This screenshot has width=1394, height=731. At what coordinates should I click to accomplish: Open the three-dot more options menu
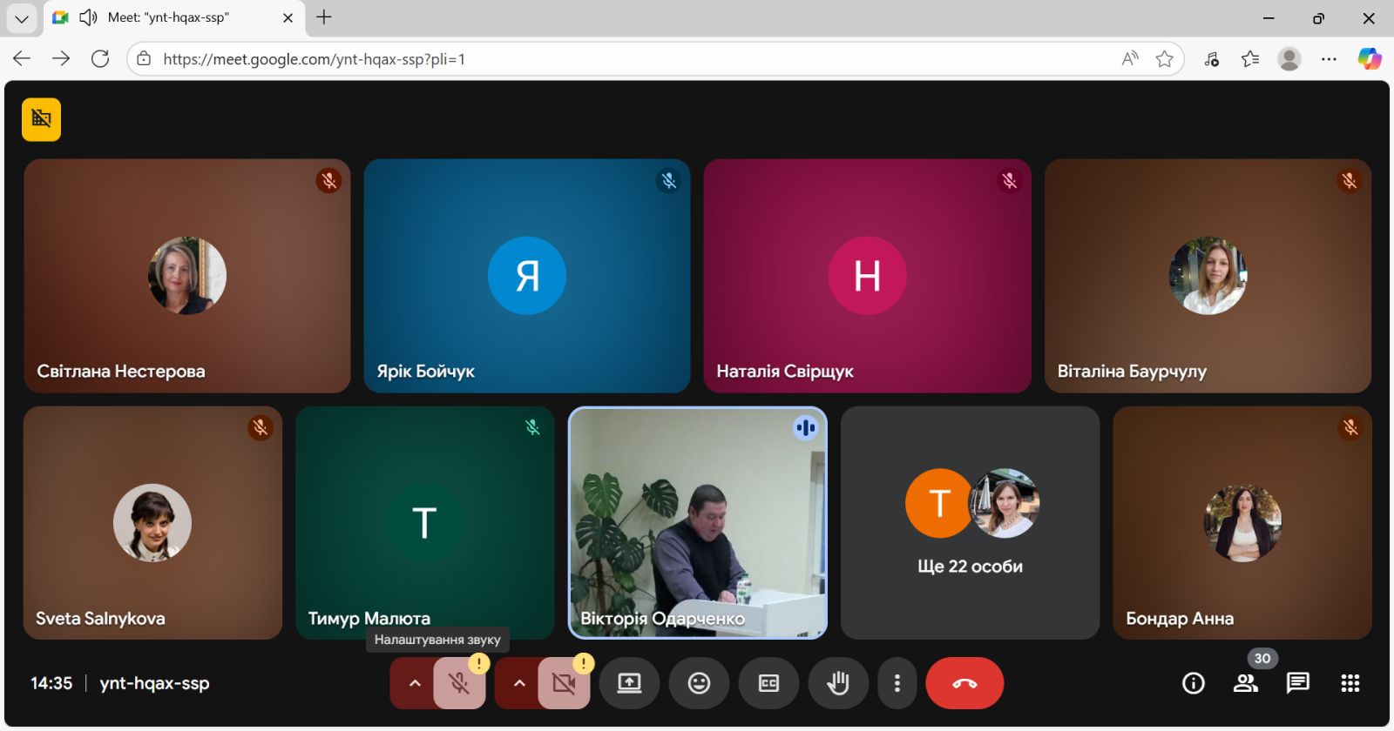[x=897, y=683]
